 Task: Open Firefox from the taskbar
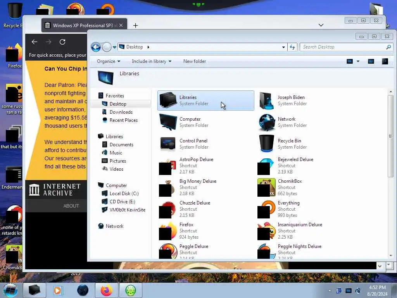(x=106, y=290)
